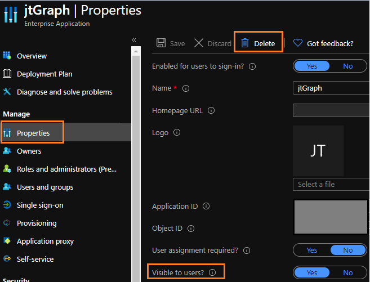Image resolution: width=370 pixels, height=282 pixels.
Task: Set User assignment required to No
Action: tap(348, 250)
